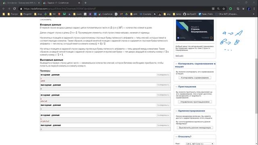Click the codeforces.com address bar URL
Image resolution: width=258 pixels, height=145 pixels.
(60, 9)
